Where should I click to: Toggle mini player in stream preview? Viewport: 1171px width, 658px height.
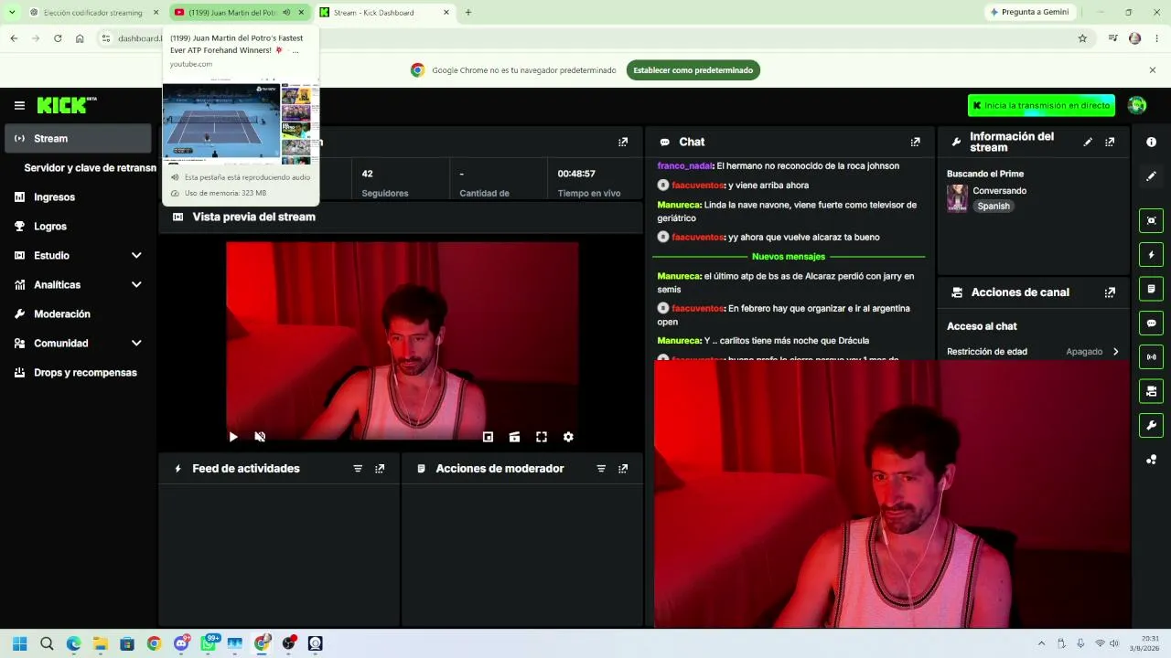[x=488, y=437]
